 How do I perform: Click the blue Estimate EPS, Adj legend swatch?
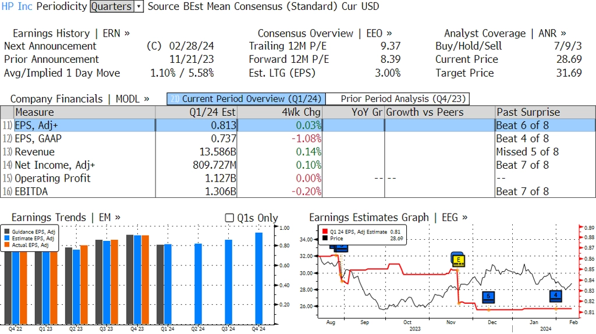coord(7,238)
